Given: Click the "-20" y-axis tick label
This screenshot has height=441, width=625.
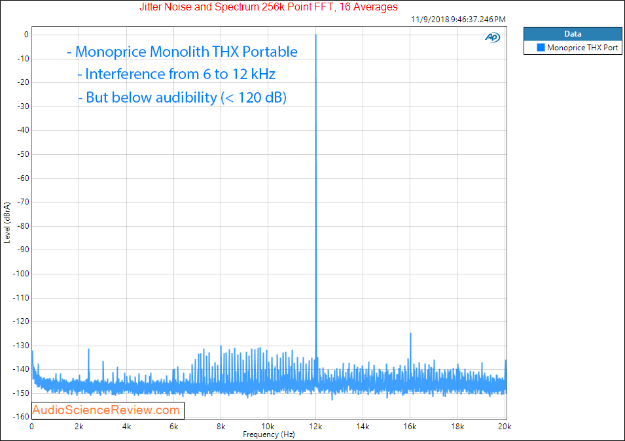Looking at the screenshot, I should (x=23, y=82).
